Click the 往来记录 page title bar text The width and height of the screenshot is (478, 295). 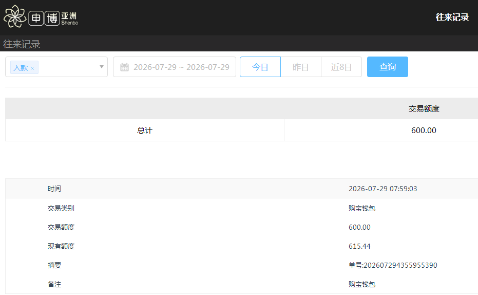click(22, 44)
